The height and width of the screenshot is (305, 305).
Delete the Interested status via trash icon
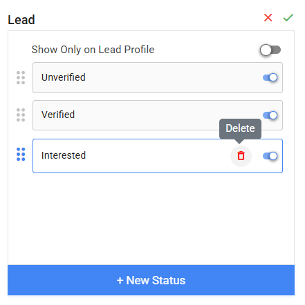[x=241, y=156]
